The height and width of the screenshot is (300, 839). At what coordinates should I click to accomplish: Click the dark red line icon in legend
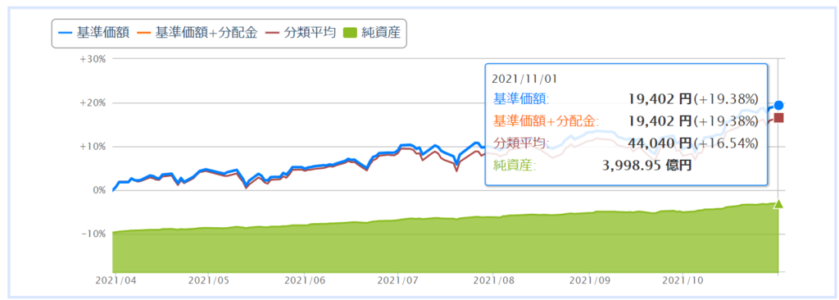click(275, 34)
